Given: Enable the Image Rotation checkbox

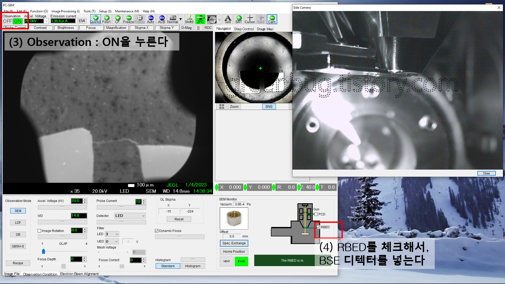Looking at the screenshot, I should (x=40, y=231).
